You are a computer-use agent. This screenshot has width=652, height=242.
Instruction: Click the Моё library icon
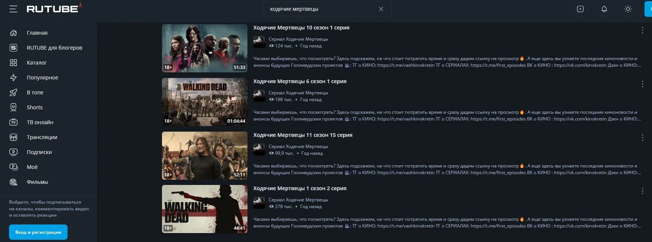tap(13, 167)
